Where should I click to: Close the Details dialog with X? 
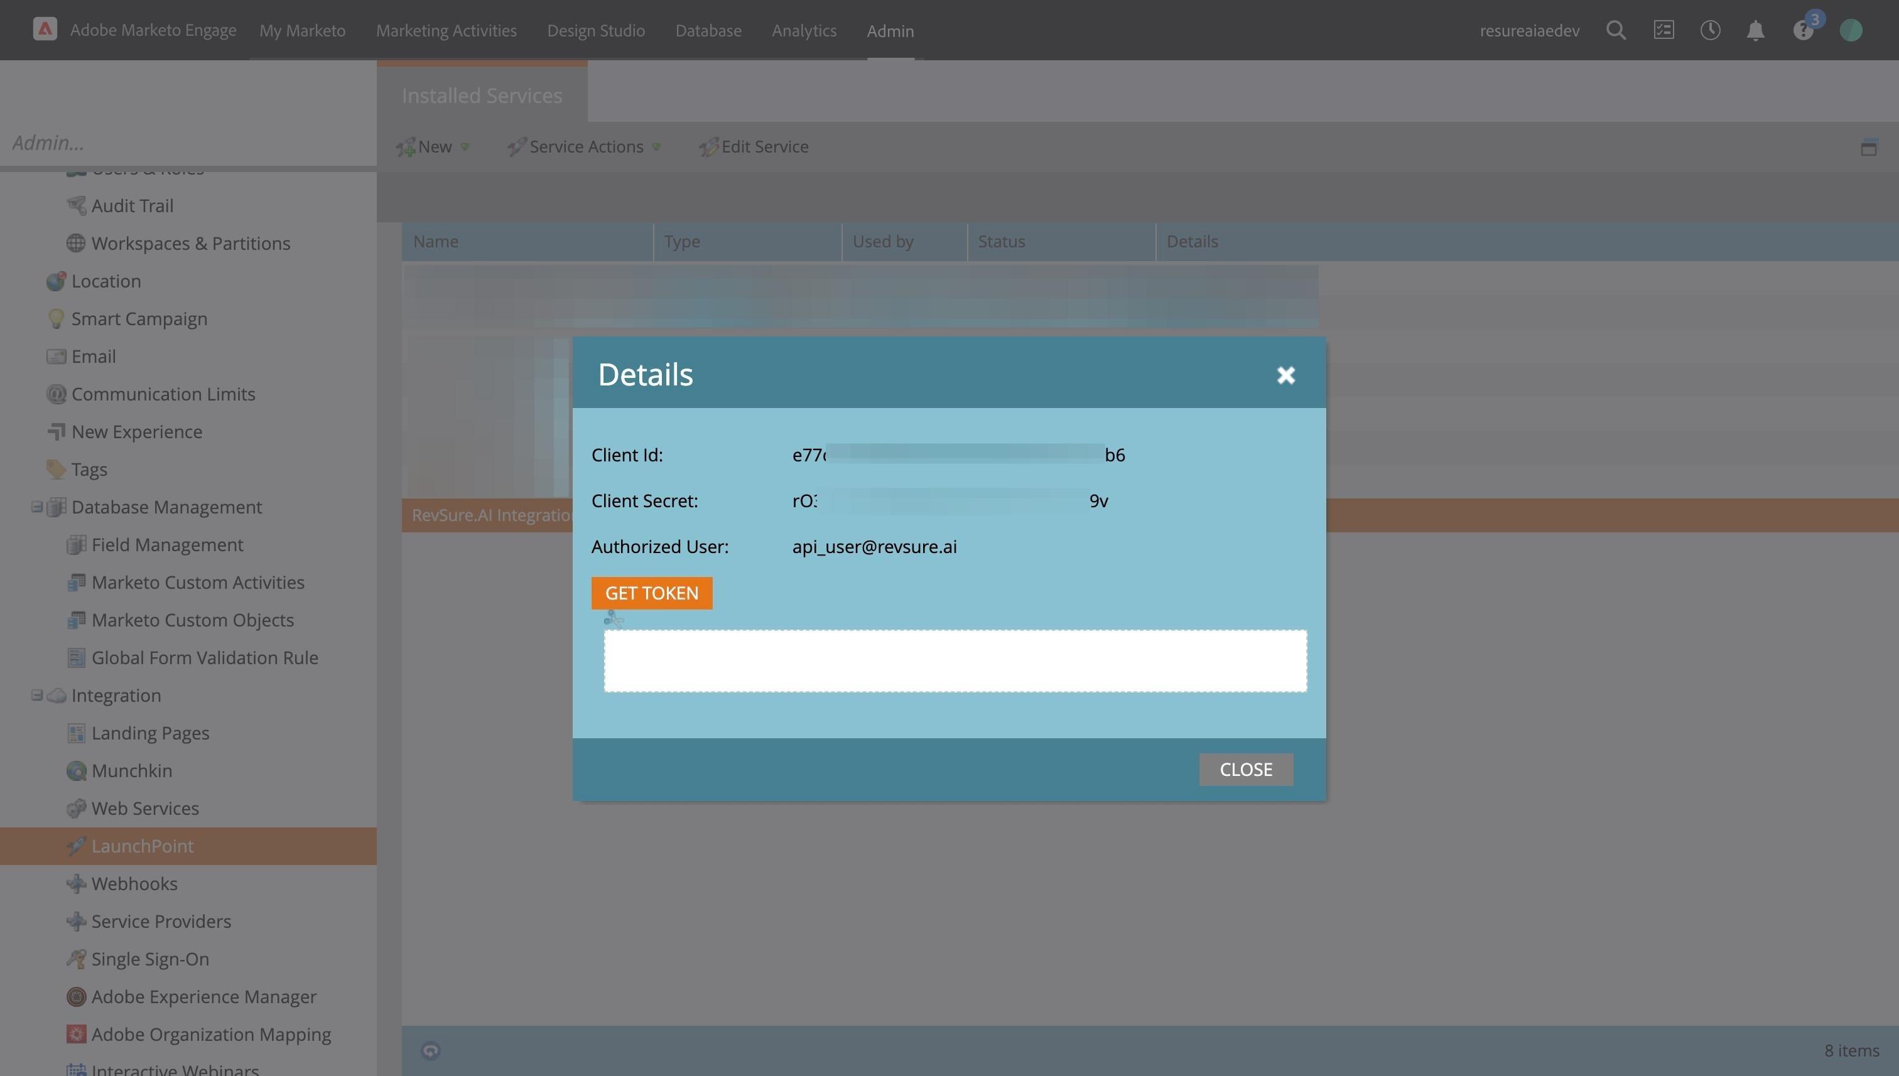coord(1285,375)
